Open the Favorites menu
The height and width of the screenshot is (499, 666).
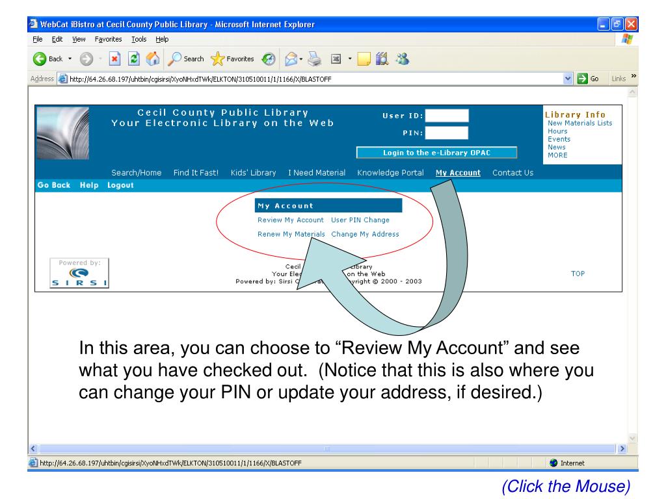click(x=109, y=39)
